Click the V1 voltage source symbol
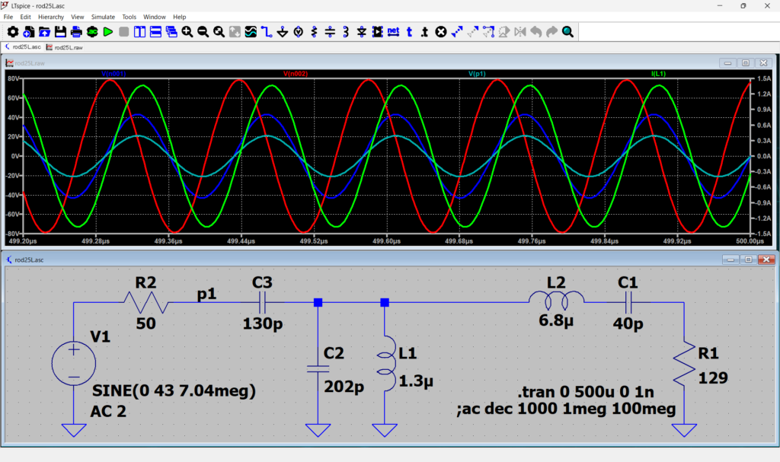Image resolution: width=780 pixels, height=462 pixels. (74, 362)
